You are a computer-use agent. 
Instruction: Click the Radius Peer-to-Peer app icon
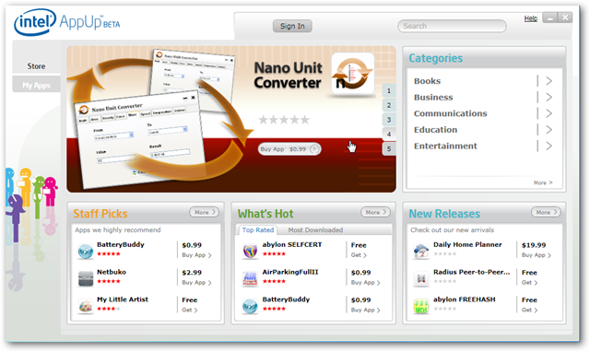coord(421,278)
